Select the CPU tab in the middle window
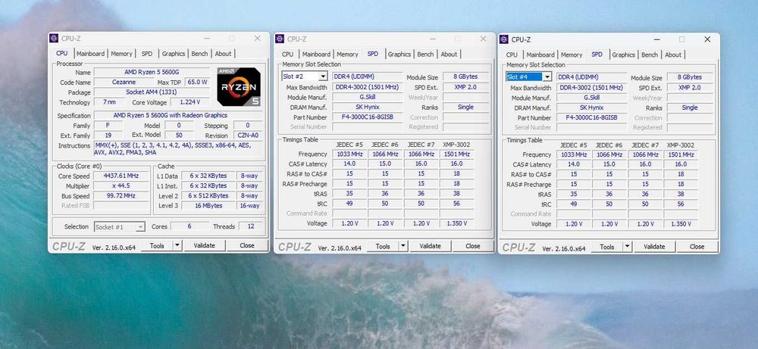 click(x=287, y=54)
